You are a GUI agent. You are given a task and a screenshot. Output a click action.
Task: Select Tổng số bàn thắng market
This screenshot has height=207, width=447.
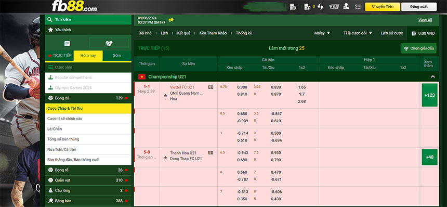click(88, 139)
